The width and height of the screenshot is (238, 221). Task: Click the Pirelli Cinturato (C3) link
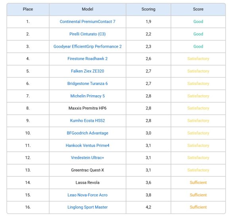click(x=87, y=34)
